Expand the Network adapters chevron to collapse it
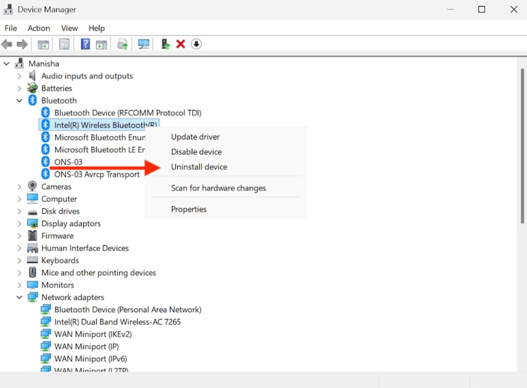Screen dimensions: 527x388 (x=20, y=297)
